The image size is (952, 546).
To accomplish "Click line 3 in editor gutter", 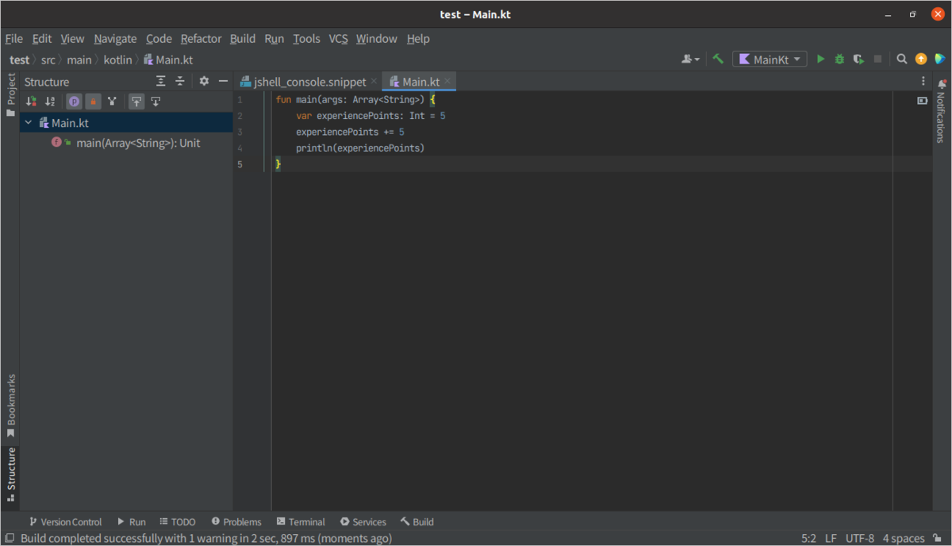I will pyautogui.click(x=240, y=132).
